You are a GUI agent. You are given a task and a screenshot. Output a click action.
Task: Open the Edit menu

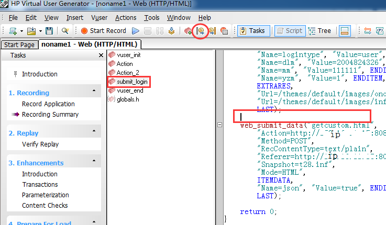point(31,18)
